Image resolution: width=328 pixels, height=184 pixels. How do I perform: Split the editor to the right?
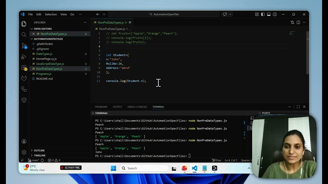pyautogui.click(x=298, y=22)
